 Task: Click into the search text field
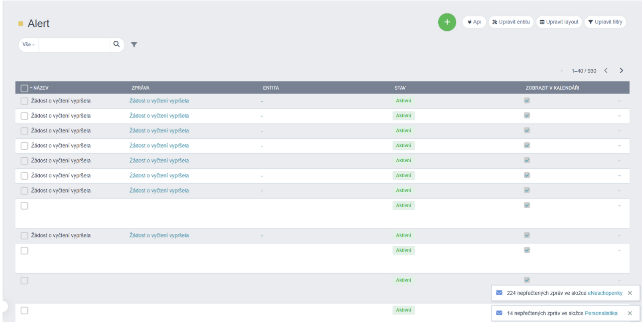(74, 45)
